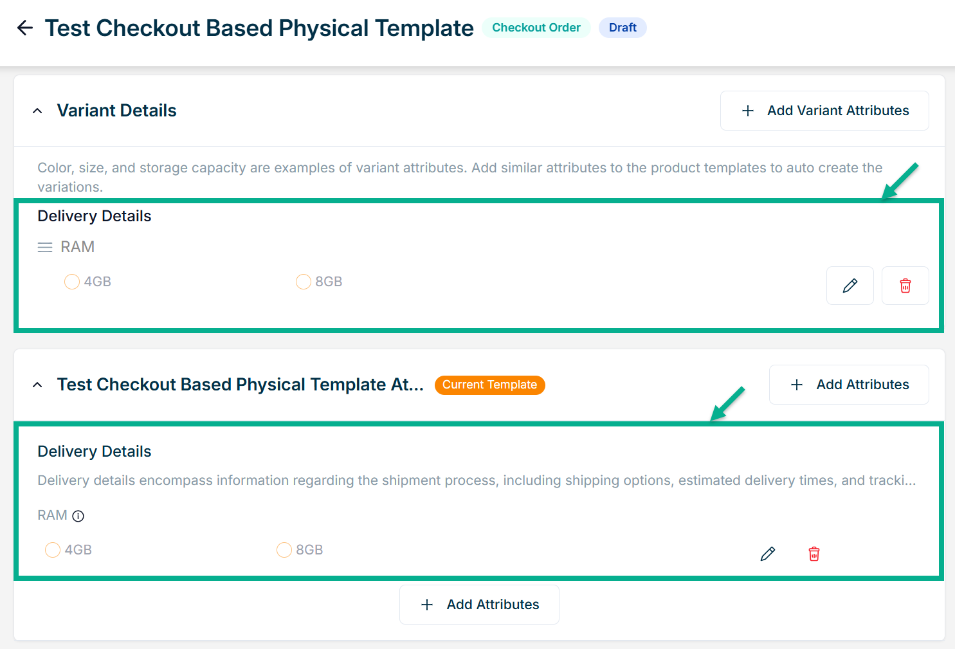
Task: Collapse the Variant Details section
Action: (x=37, y=111)
